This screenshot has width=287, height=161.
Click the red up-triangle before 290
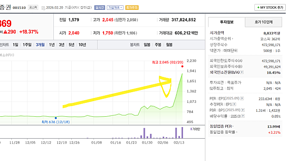tap(5, 32)
